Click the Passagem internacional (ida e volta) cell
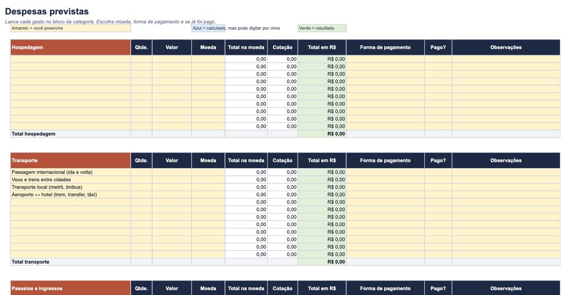 [70, 172]
